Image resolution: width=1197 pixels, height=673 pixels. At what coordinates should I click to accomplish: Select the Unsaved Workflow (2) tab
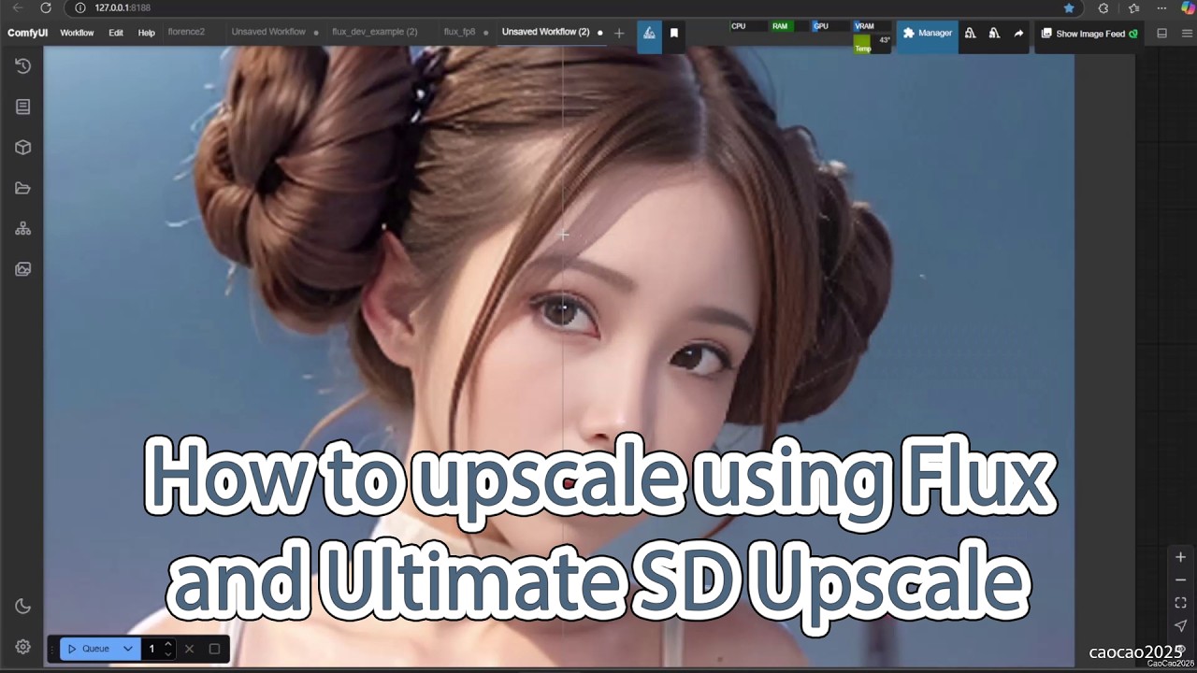[545, 32]
